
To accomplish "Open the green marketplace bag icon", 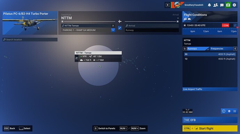I will (x=228, y=5).
